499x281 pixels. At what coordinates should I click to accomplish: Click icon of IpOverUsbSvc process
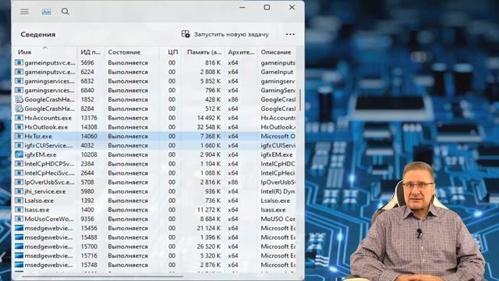click(19, 182)
